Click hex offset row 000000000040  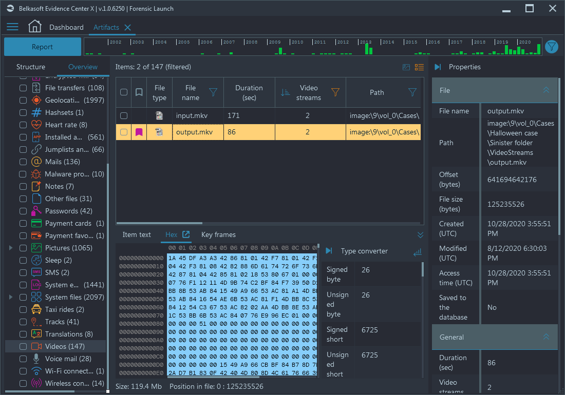click(141, 291)
